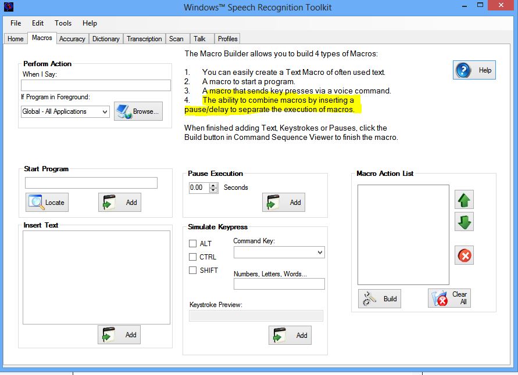Image resolution: width=518 pixels, height=375 pixels.
Task: Click Locate in Start Program section
Action: tap(47, 202)
